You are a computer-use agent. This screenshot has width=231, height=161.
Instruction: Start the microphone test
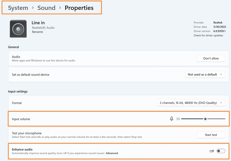coord(211,135)
